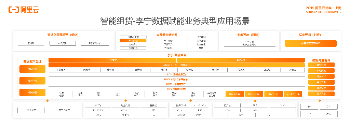Click the ADS（数据应用层）layer label
Image resolution: width=350 pixels, height=140 pixels.
(176, 74)
